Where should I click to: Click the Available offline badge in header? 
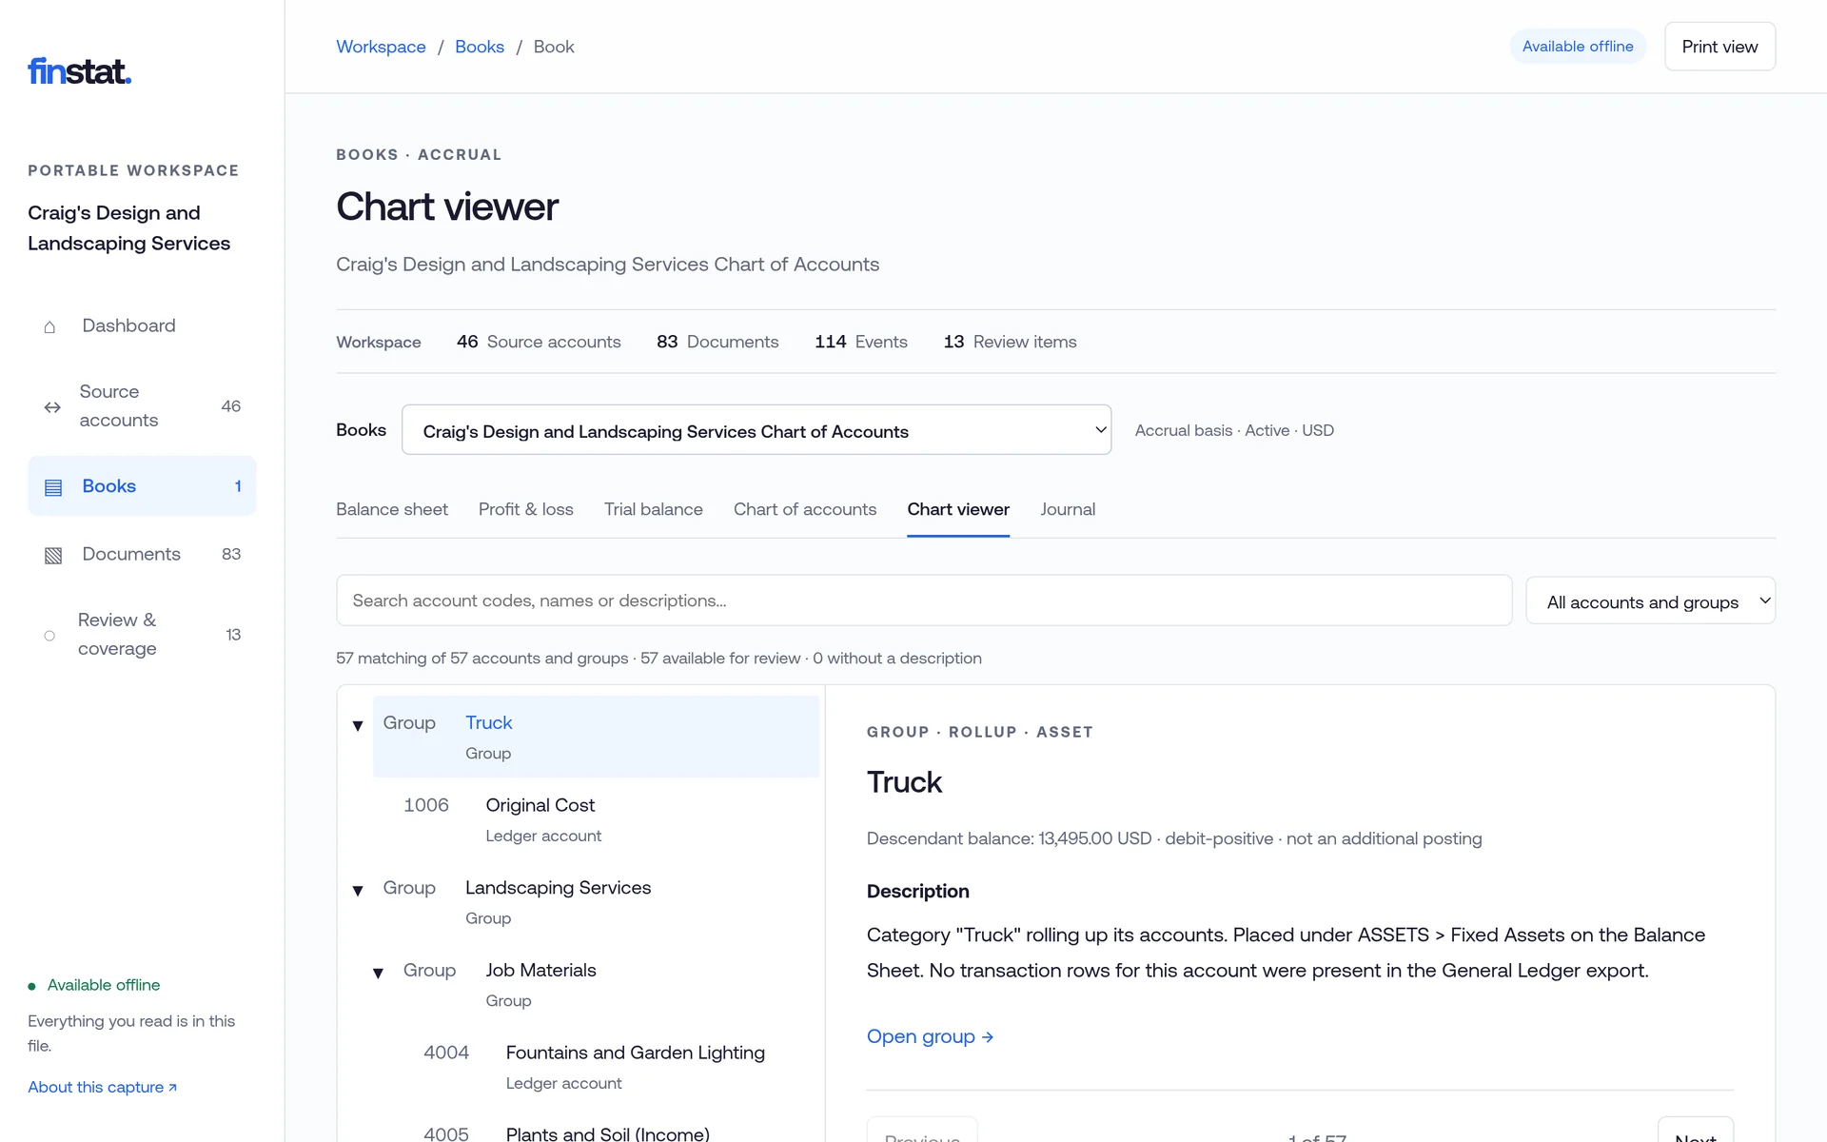click(x=1578, y=47)
